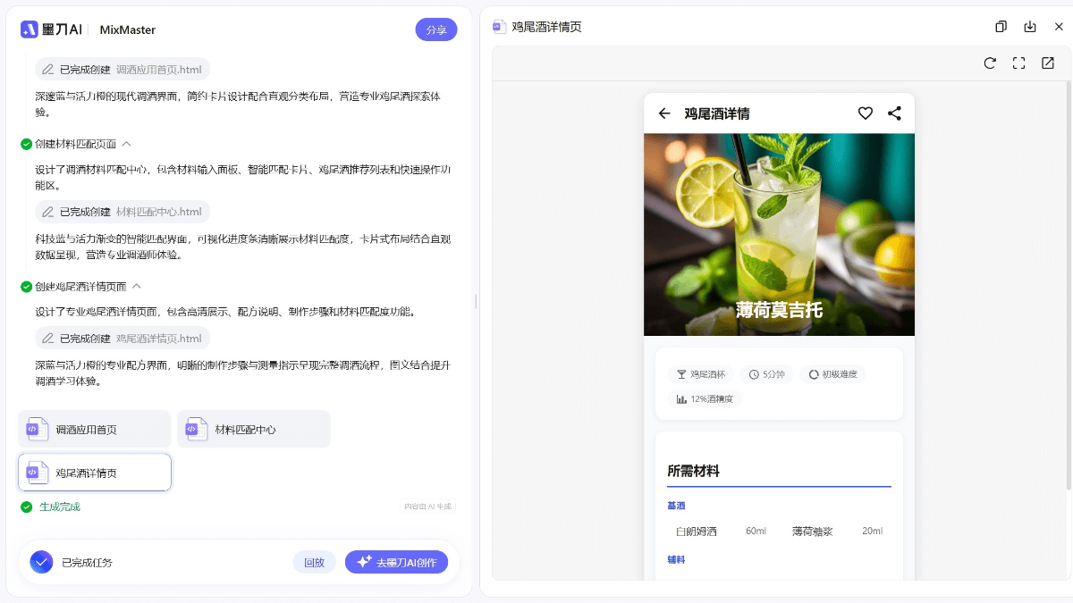The image size is (1073, 603).
Task: Collapse the 创建材料匹配页面 section
Action: (126, 144)
